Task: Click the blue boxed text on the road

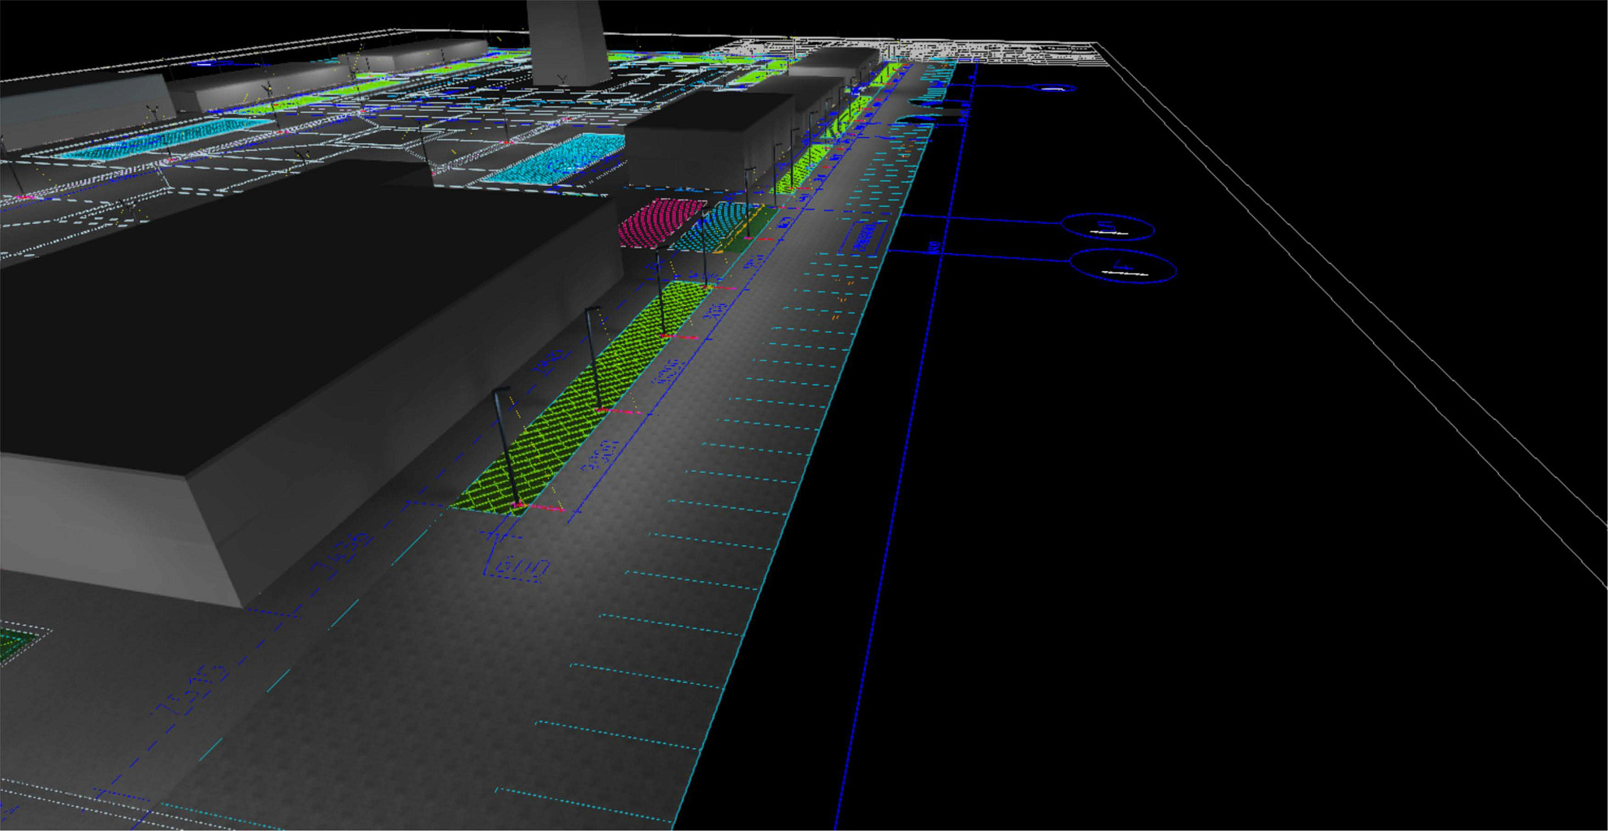Action: (x=866, y=236)
